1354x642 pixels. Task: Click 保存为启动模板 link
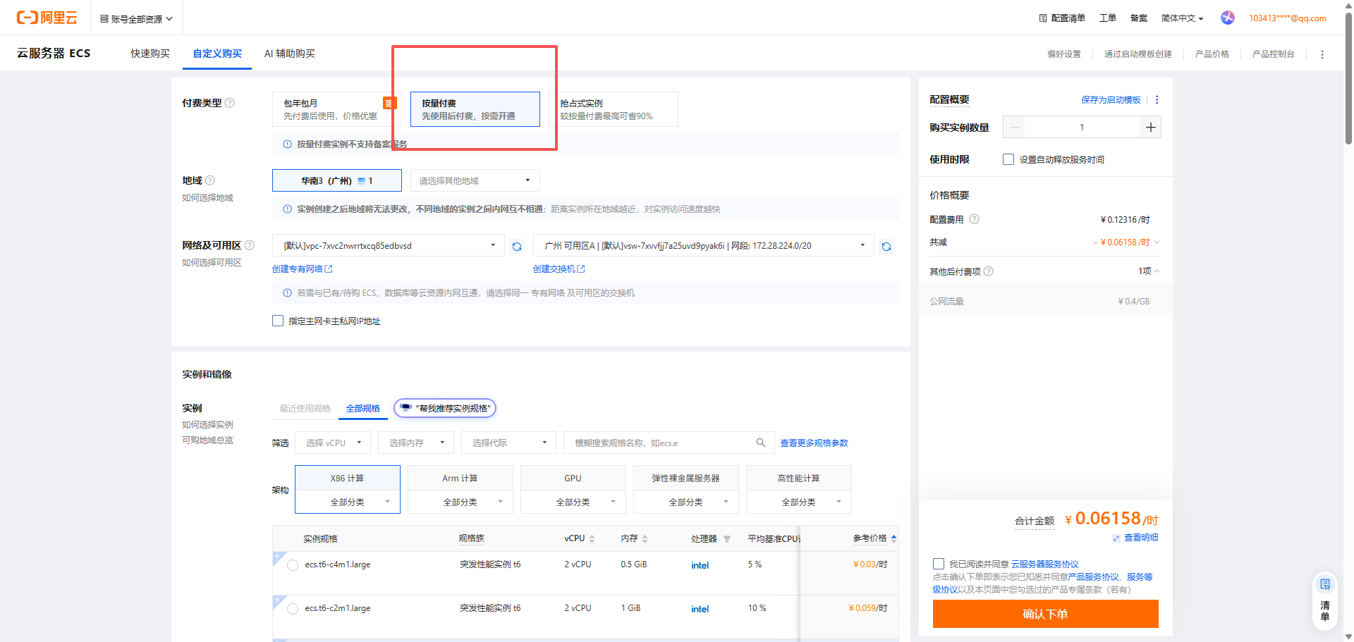tap(1111, 100)
